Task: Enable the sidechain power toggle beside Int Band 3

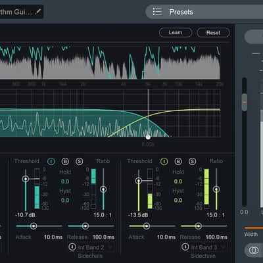Action: coord(185,247)
